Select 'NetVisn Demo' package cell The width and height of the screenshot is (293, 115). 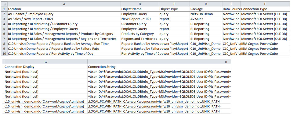[x=206, y=14]
